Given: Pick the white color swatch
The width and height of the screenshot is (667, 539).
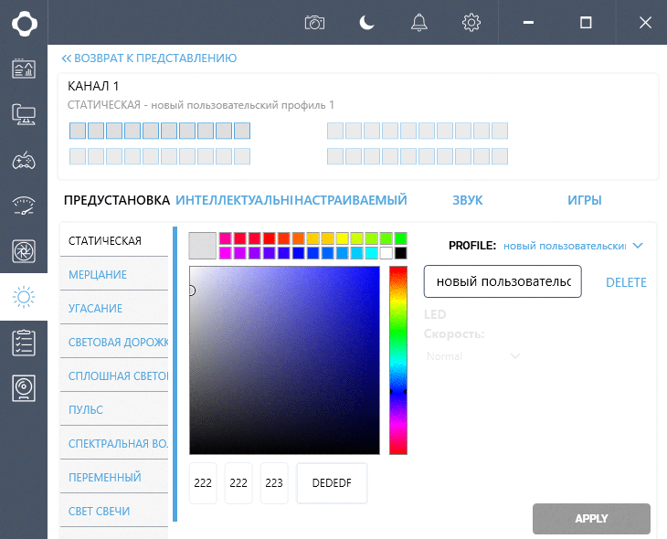Looking at the screenshot, I should click(386, 253).
